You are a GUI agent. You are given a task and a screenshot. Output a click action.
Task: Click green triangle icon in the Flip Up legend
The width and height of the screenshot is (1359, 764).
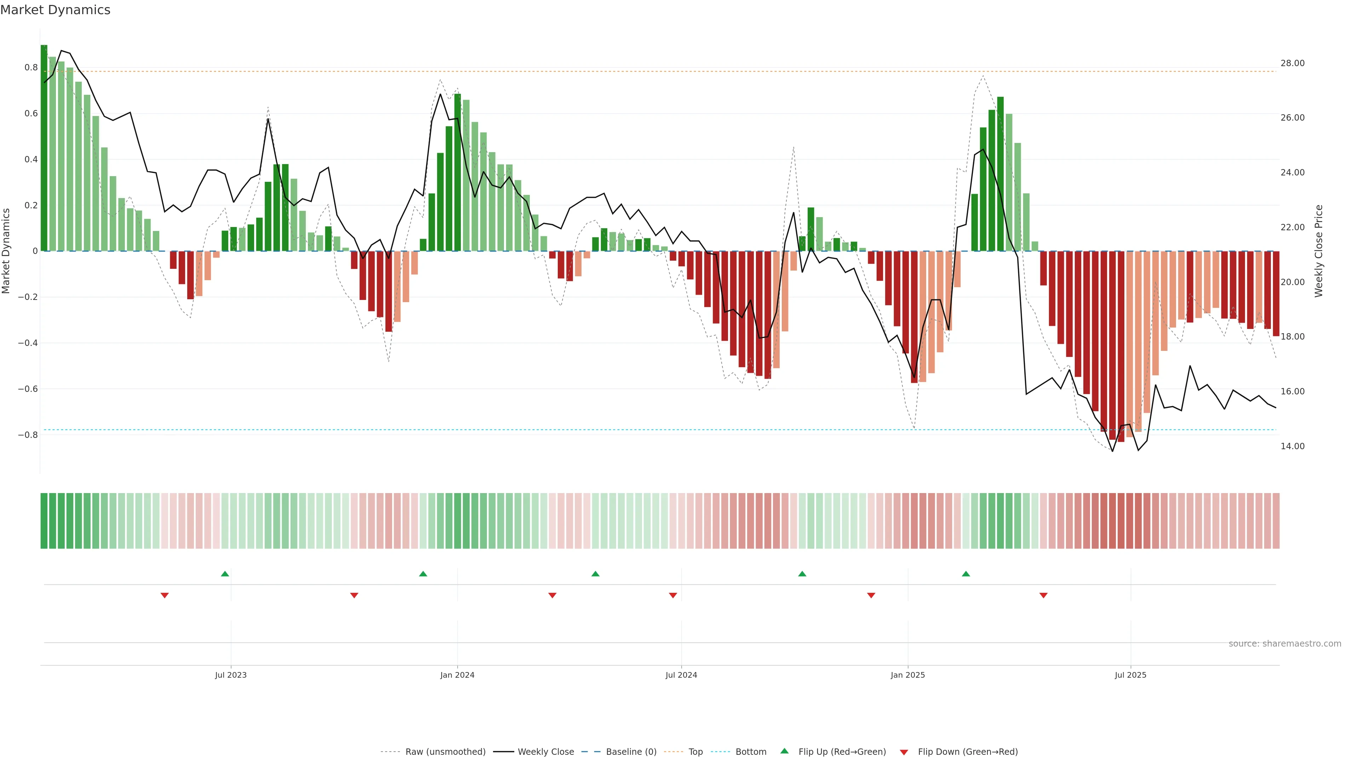click(785, 751)
